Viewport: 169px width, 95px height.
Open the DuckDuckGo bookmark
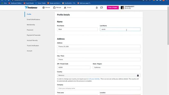tap(69, 3)
